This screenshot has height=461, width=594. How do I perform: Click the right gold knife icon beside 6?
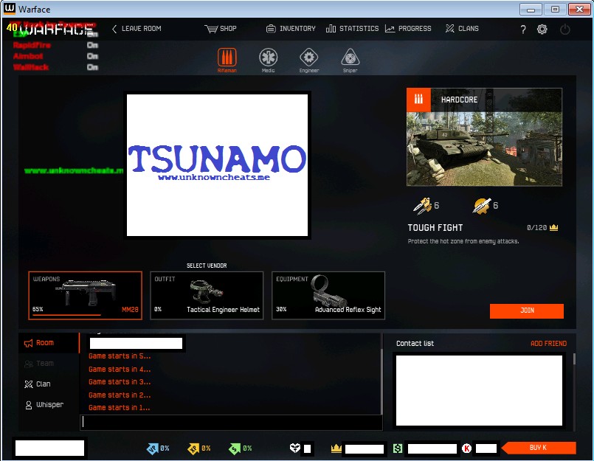tap(482, 206)
